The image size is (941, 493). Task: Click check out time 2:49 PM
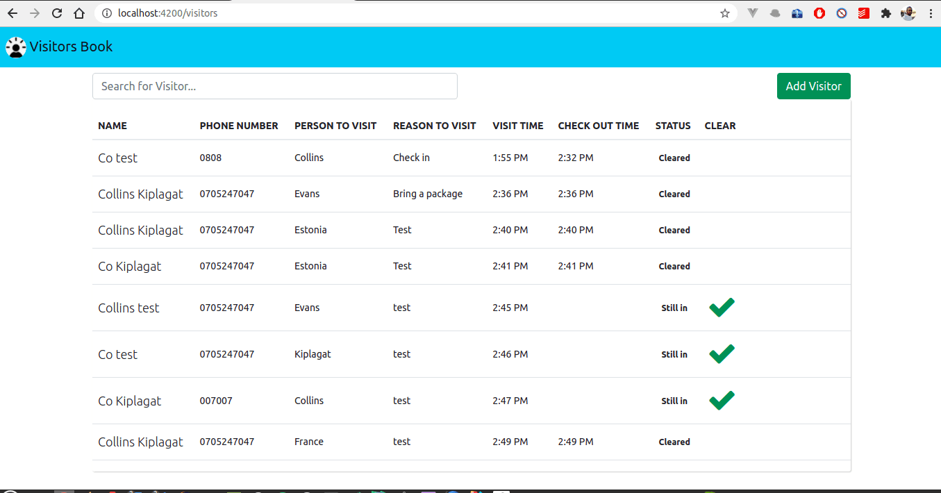(576, 442)
